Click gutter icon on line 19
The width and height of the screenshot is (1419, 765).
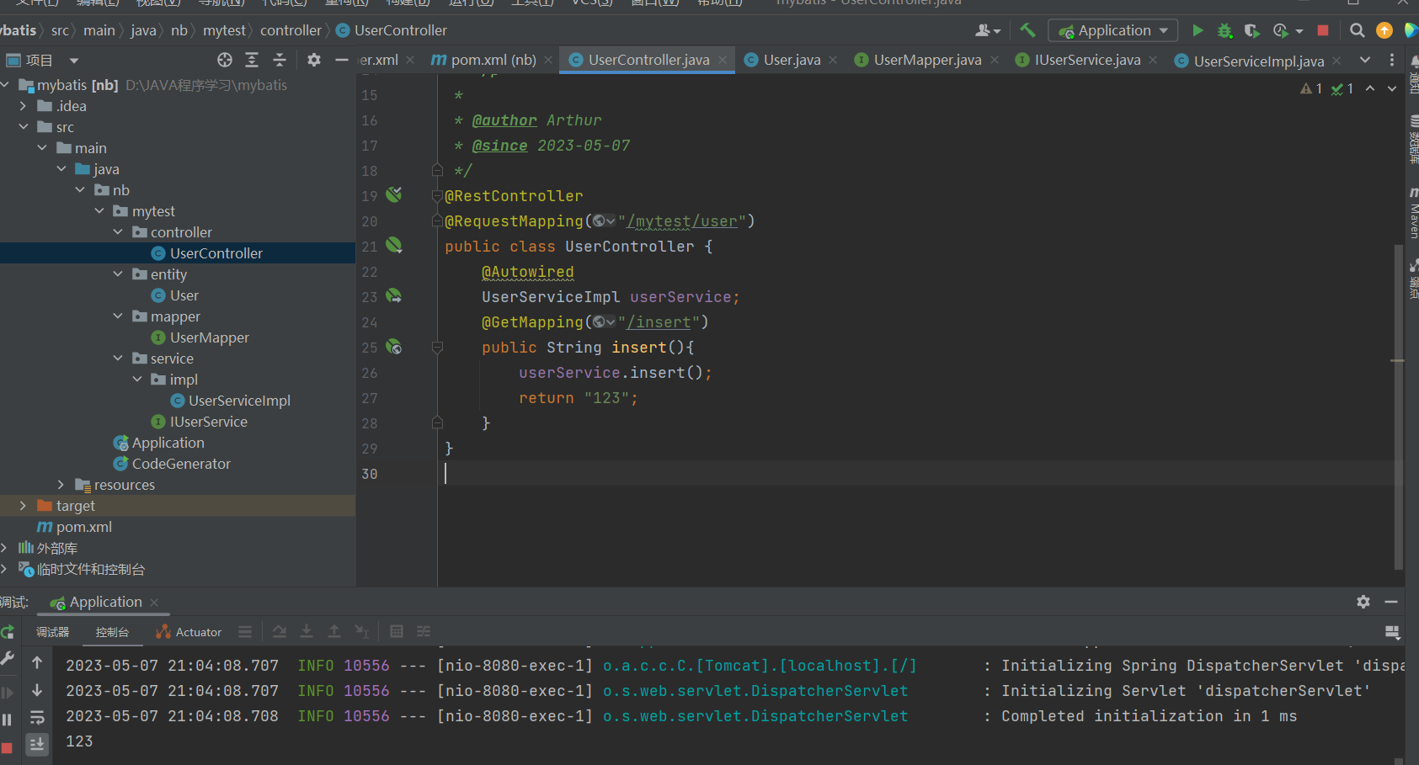[393, 195]
